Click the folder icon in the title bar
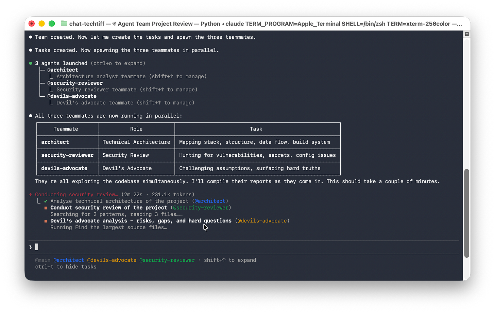 [x=64, y=24]
